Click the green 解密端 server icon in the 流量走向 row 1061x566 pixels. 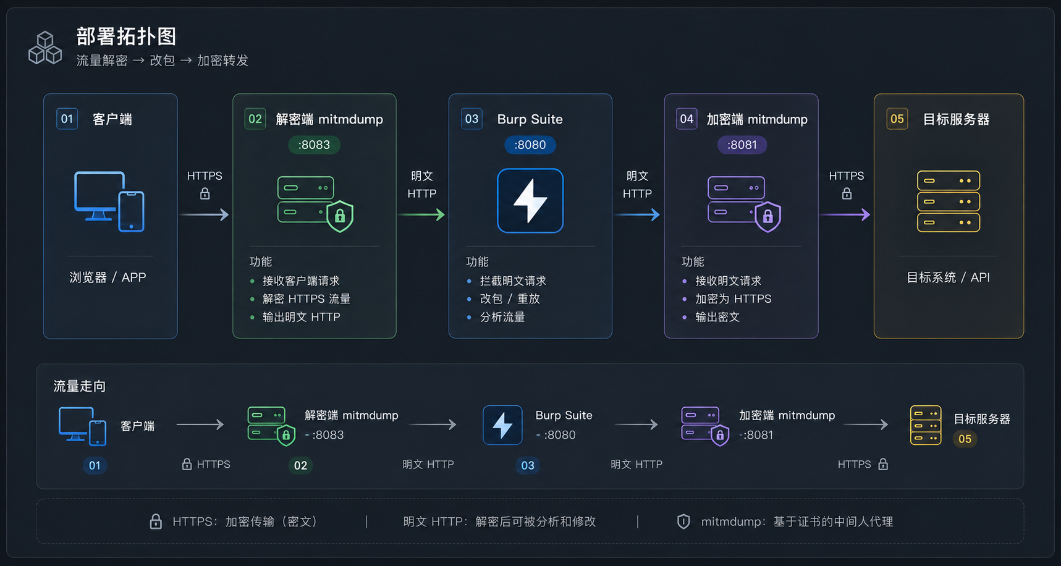[271, 426]
